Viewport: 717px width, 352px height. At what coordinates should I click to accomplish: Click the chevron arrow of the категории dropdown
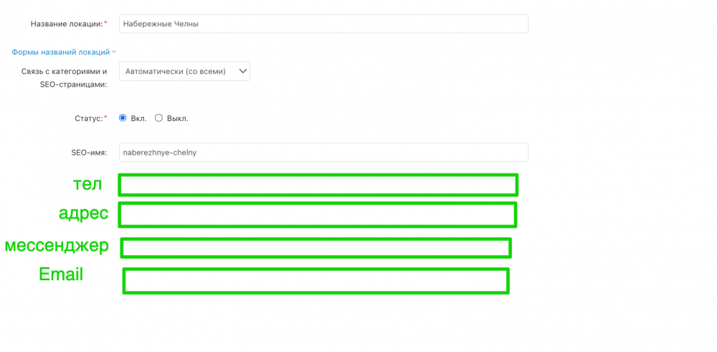point(243,71)
